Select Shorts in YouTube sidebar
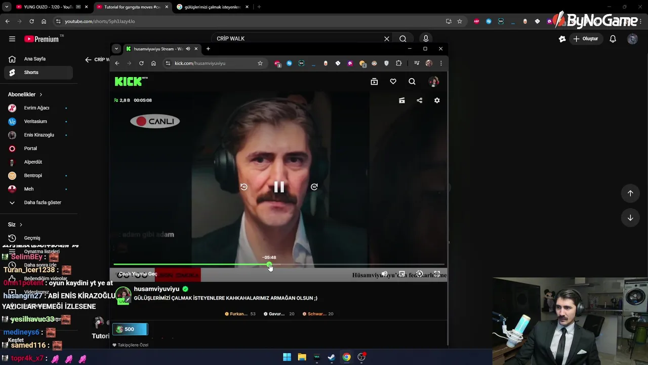This screenshot has height=365, width=648. tap(38, 72)
